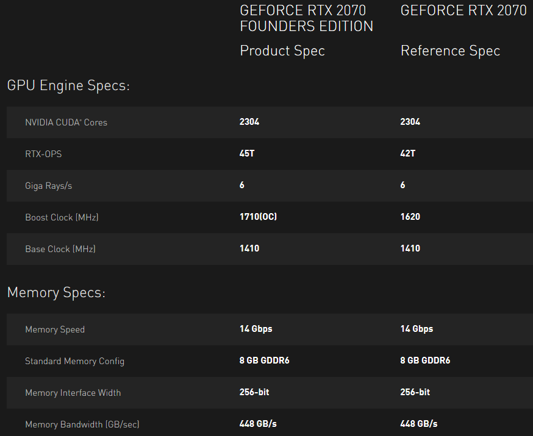Click the RTX-OPS row label

(x=43, y=154)
